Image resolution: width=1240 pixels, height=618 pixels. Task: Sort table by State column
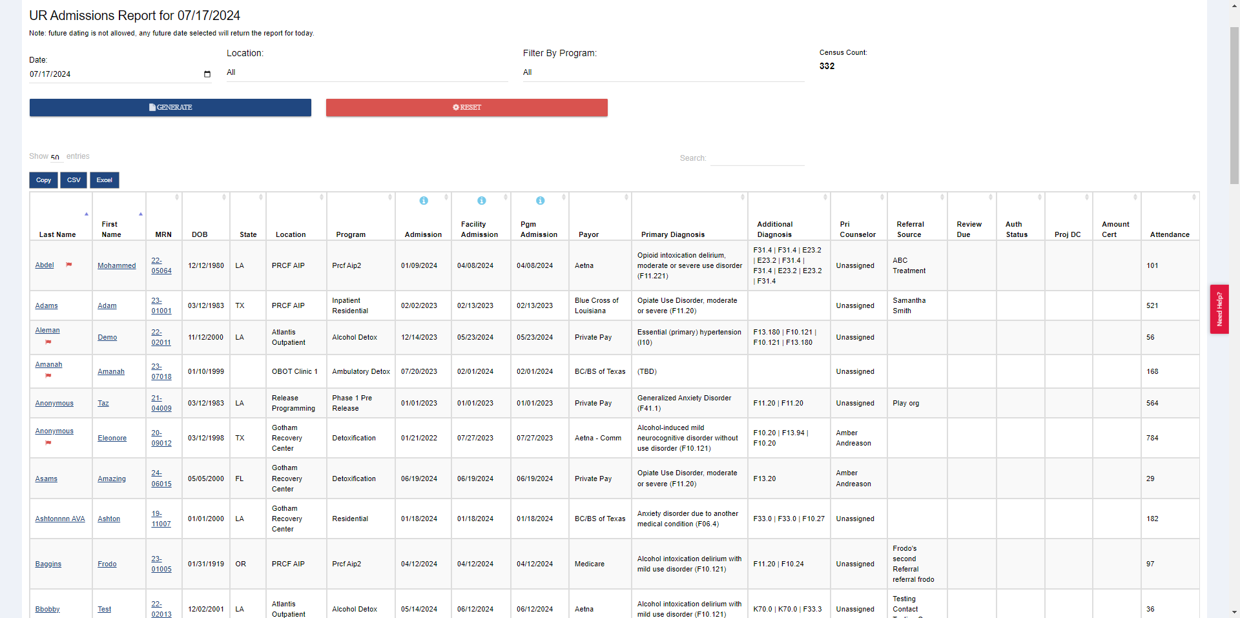coord(248,216)
